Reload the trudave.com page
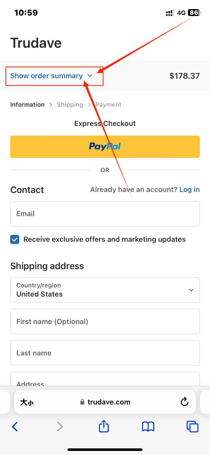 [184, 402]
